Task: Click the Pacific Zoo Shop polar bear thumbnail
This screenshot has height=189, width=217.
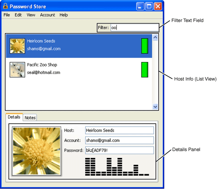Action: pyautogui.click(x=17, y=70)
